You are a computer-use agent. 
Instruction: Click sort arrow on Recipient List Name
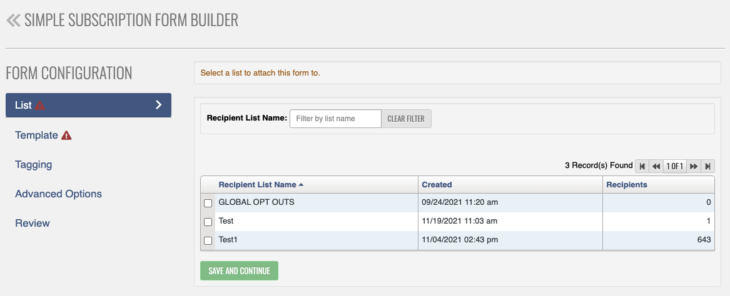[x=302, y=184]
